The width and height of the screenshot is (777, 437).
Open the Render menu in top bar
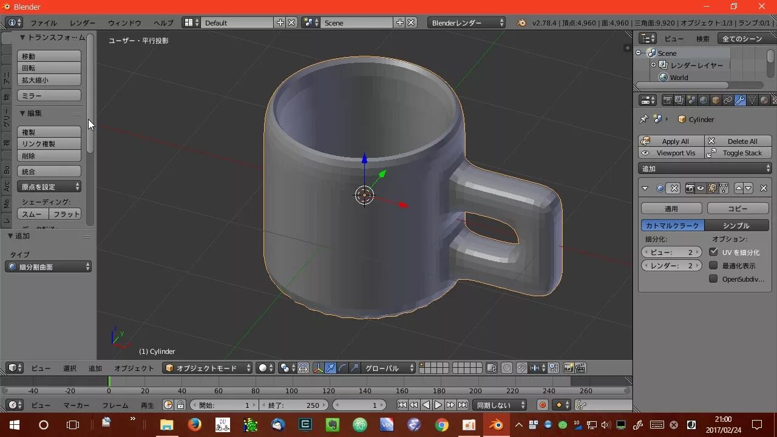83,22
